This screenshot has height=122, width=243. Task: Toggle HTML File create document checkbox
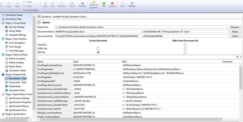(x=98, y=48)
